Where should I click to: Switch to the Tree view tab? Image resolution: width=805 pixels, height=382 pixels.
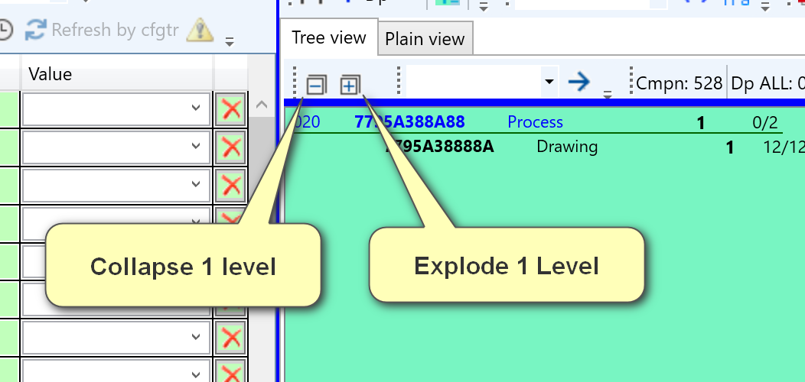328,37
